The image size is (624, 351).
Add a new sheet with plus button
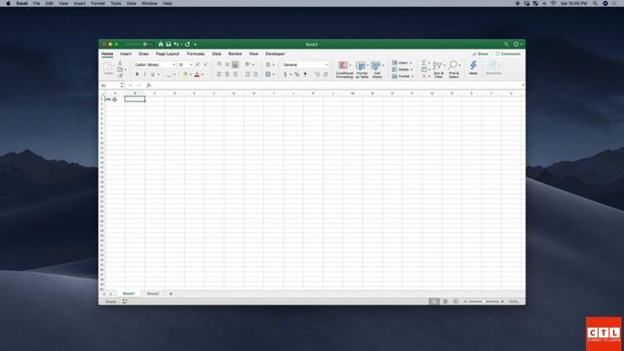(x=171, y=293)
